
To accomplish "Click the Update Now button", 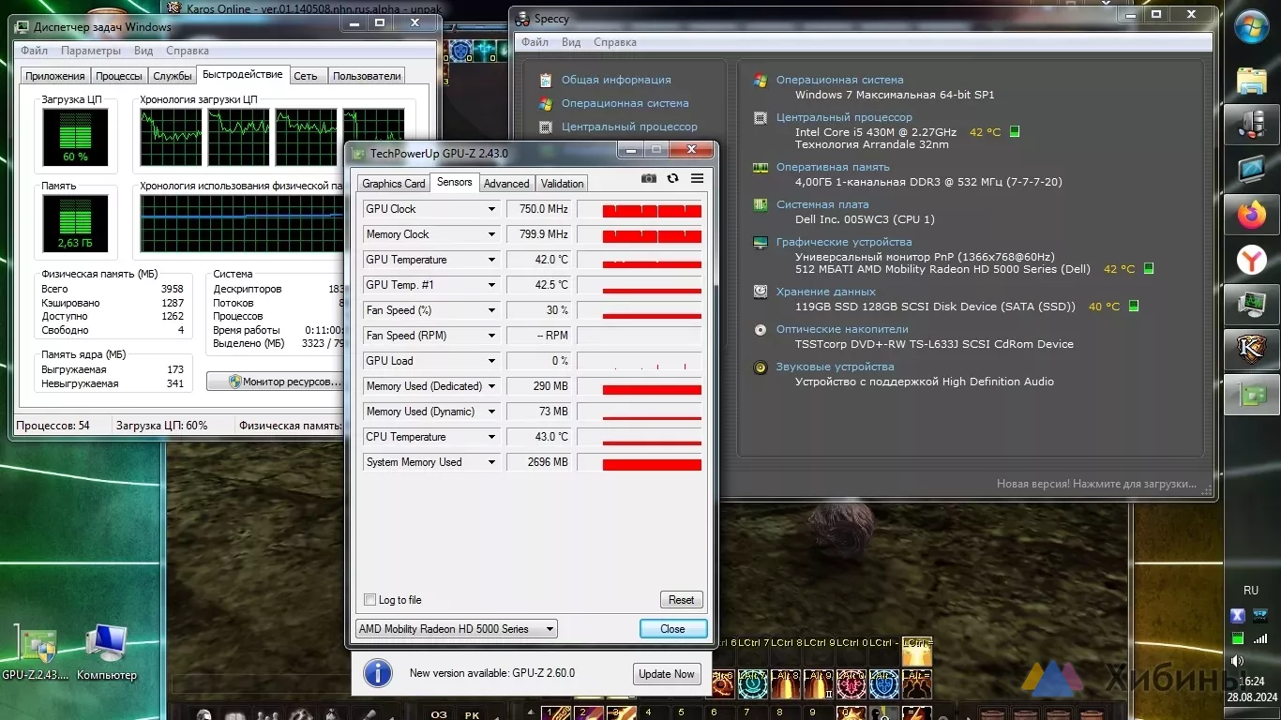I will [667, 674].
